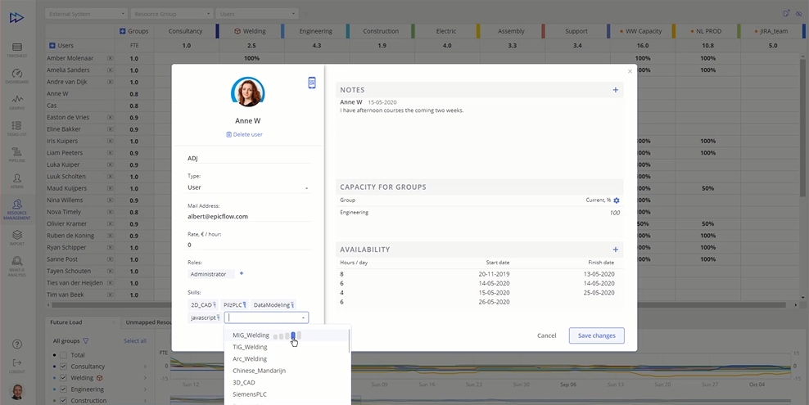Choose Chinese_Mandarijn skill option
809x405 pixels.
259,371
